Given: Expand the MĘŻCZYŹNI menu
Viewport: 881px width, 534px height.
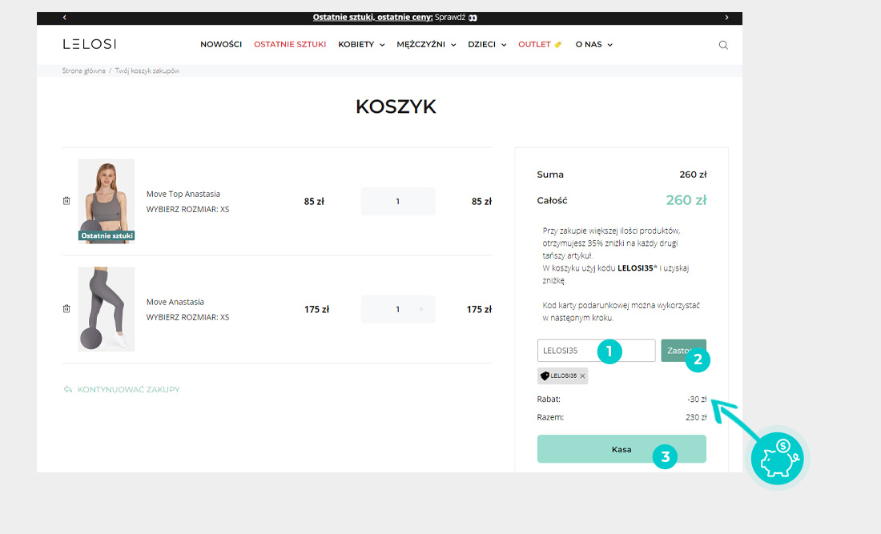Looking at the screenshot, I should [426, 44].
